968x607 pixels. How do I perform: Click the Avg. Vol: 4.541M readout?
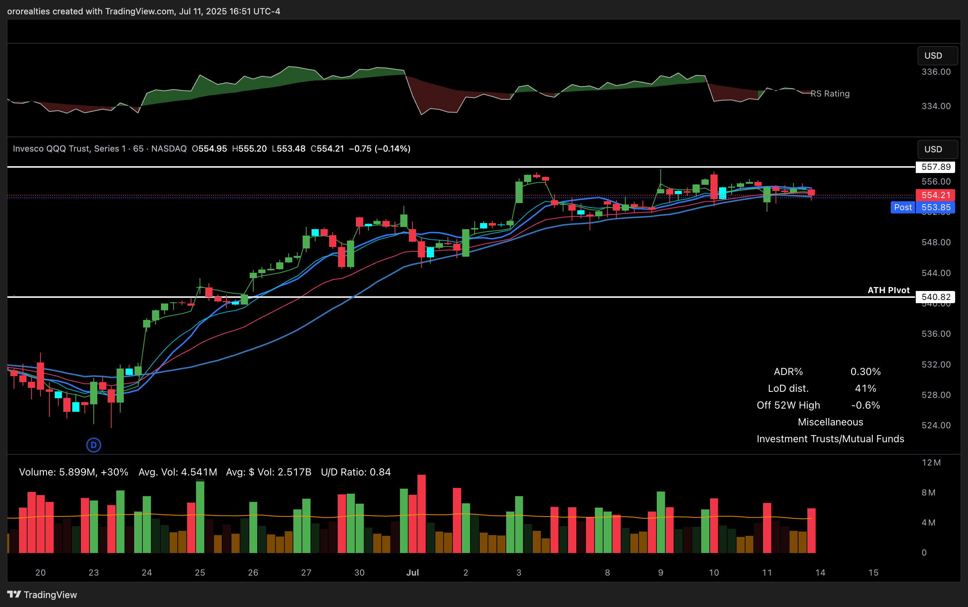178,472
